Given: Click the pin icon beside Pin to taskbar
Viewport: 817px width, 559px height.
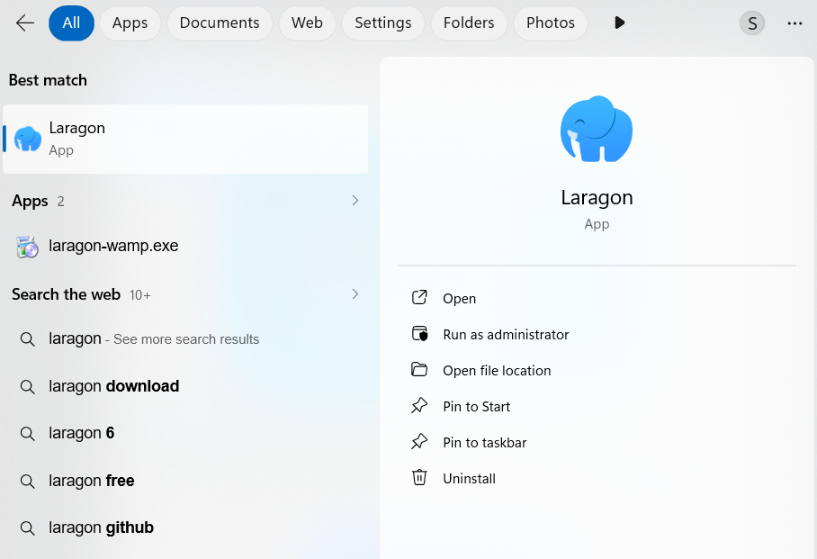Looking at the screenshot, I should coord(419,442).
